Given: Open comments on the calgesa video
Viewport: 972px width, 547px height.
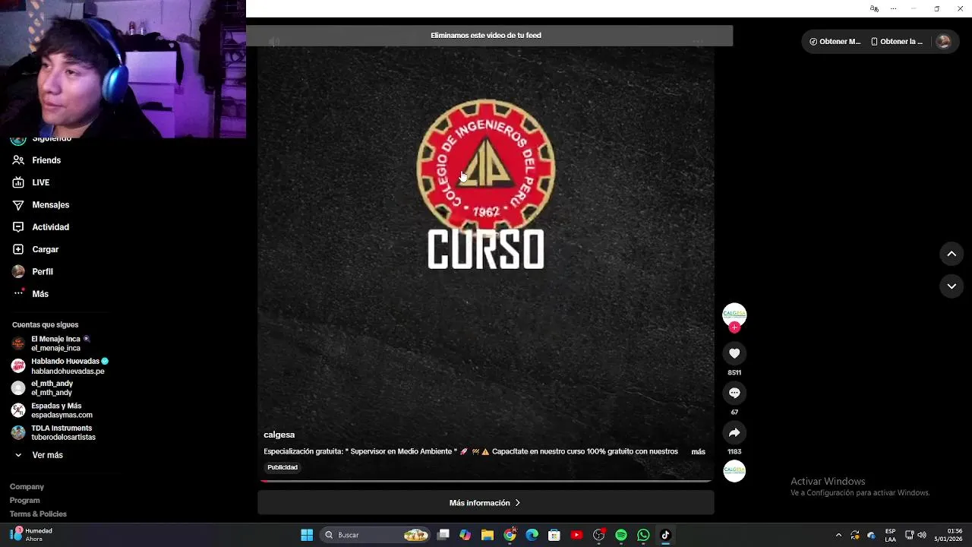Looking at the screenshot, I should pos(734,393).
